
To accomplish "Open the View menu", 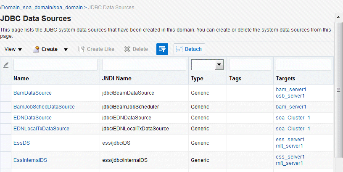I will coord(13,49).
